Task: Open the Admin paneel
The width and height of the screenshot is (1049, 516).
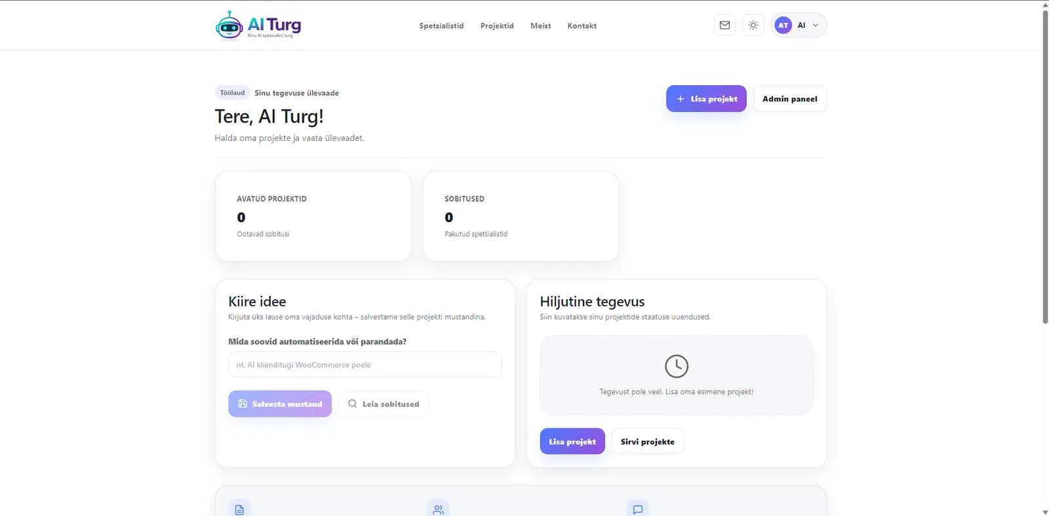Action: tap(789, 99)
